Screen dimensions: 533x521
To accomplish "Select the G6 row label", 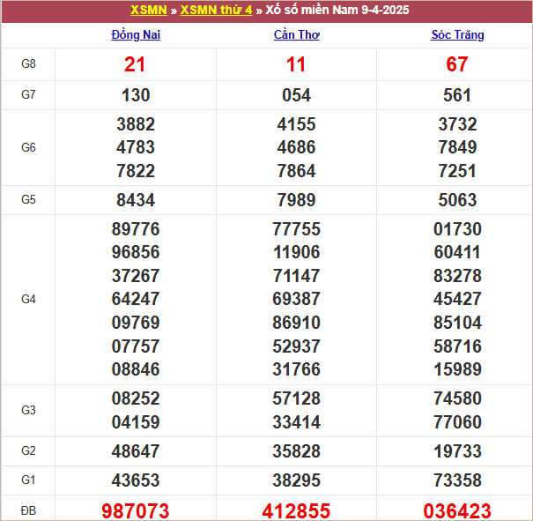I will [x=28, y=147].
